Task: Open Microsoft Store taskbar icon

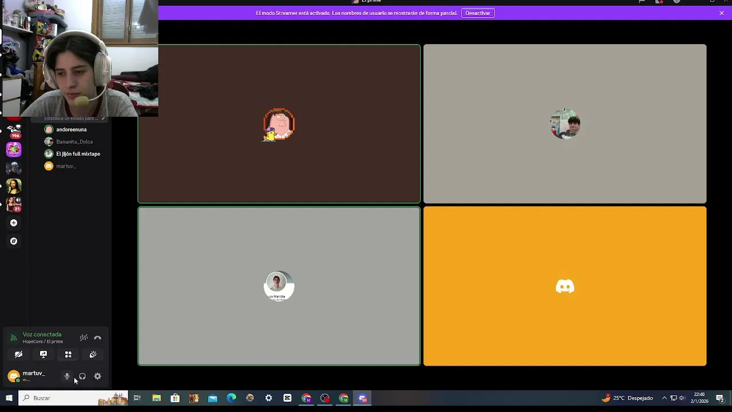Action: coord(175,398)
